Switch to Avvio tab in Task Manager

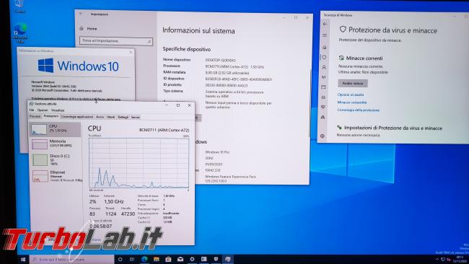click(x=100, y=117)
